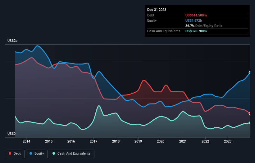This screenshot has width=255, height=163.
Task: Toggle the Debt series legend button
Action: coord(15,154)
